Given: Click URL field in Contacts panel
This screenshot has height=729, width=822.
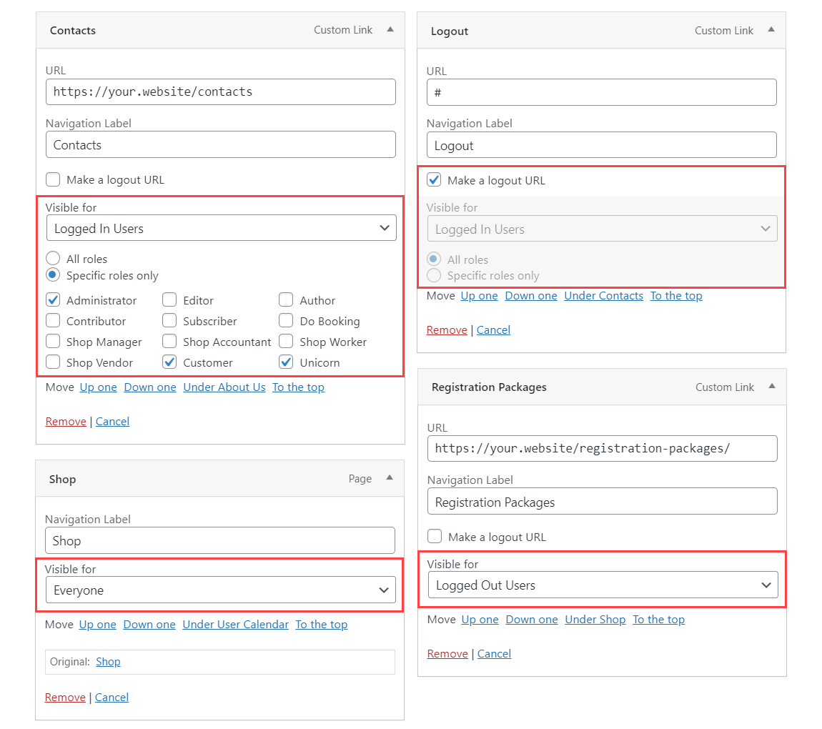Looking at the screenshot, I should (221, 91).
